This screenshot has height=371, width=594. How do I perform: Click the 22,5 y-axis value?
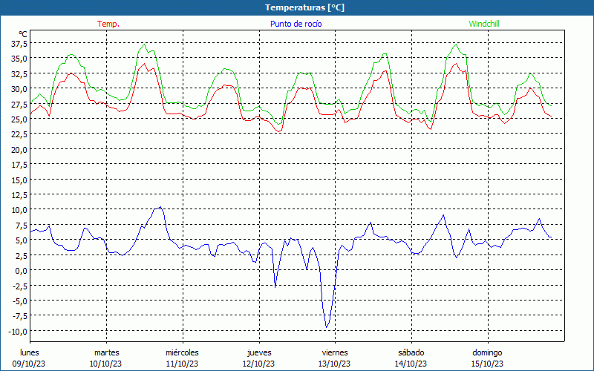click(x=19, y=134)
